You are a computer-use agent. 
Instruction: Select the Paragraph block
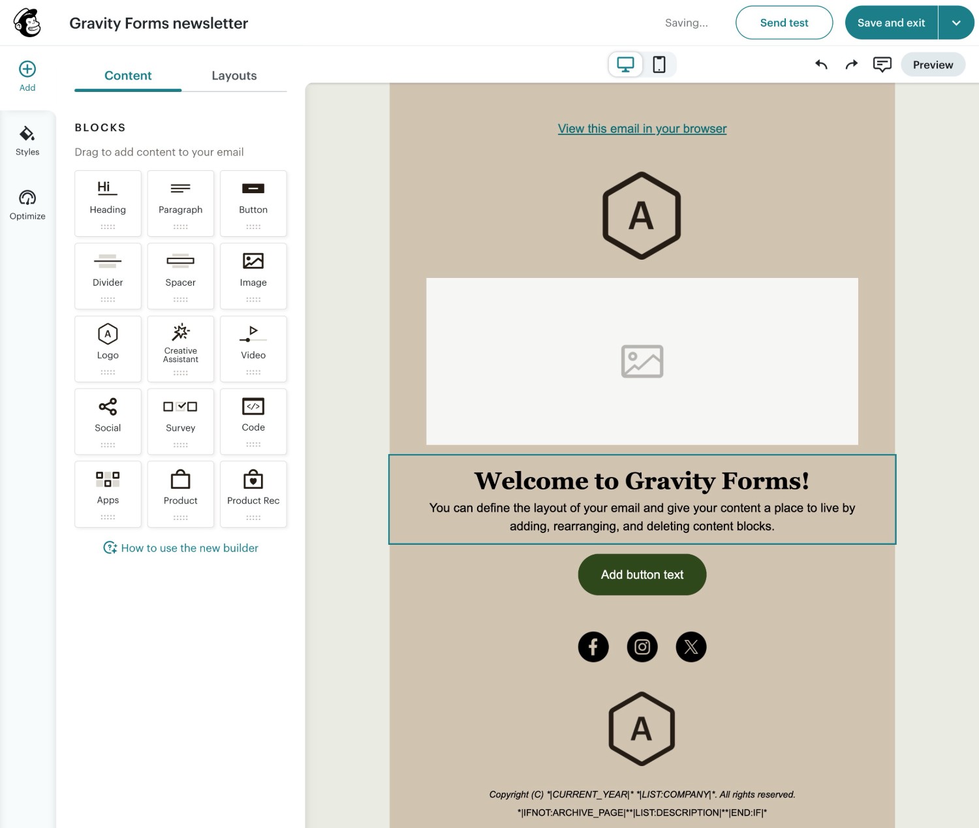[x=181, y=204]
